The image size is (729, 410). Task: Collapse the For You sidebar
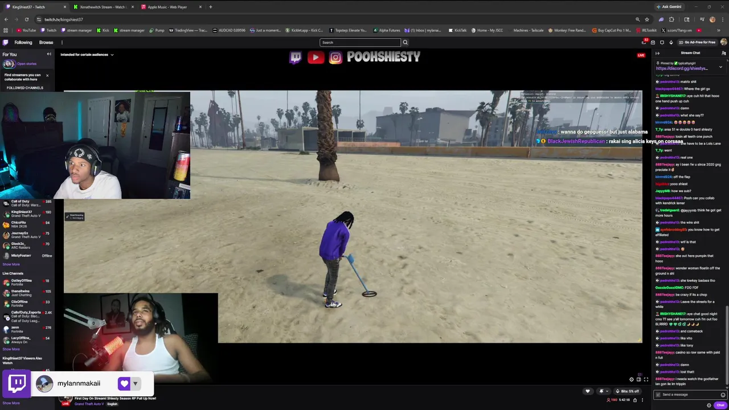coord(49,54)
